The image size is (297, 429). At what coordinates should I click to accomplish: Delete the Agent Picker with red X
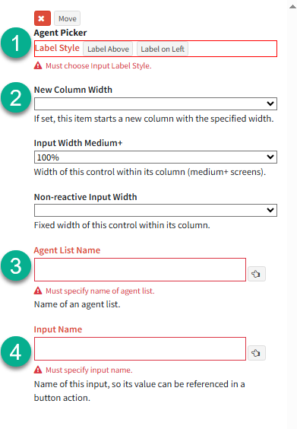43,18
